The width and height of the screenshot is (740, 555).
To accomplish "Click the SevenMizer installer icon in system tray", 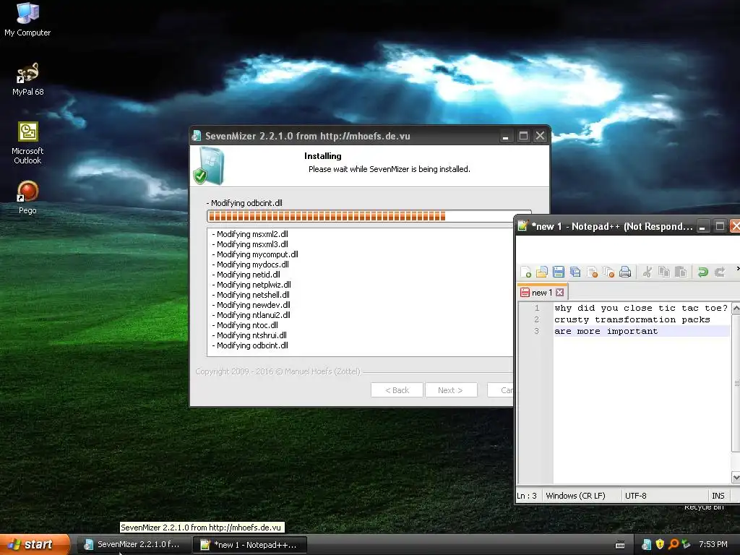I will (647, 545).
